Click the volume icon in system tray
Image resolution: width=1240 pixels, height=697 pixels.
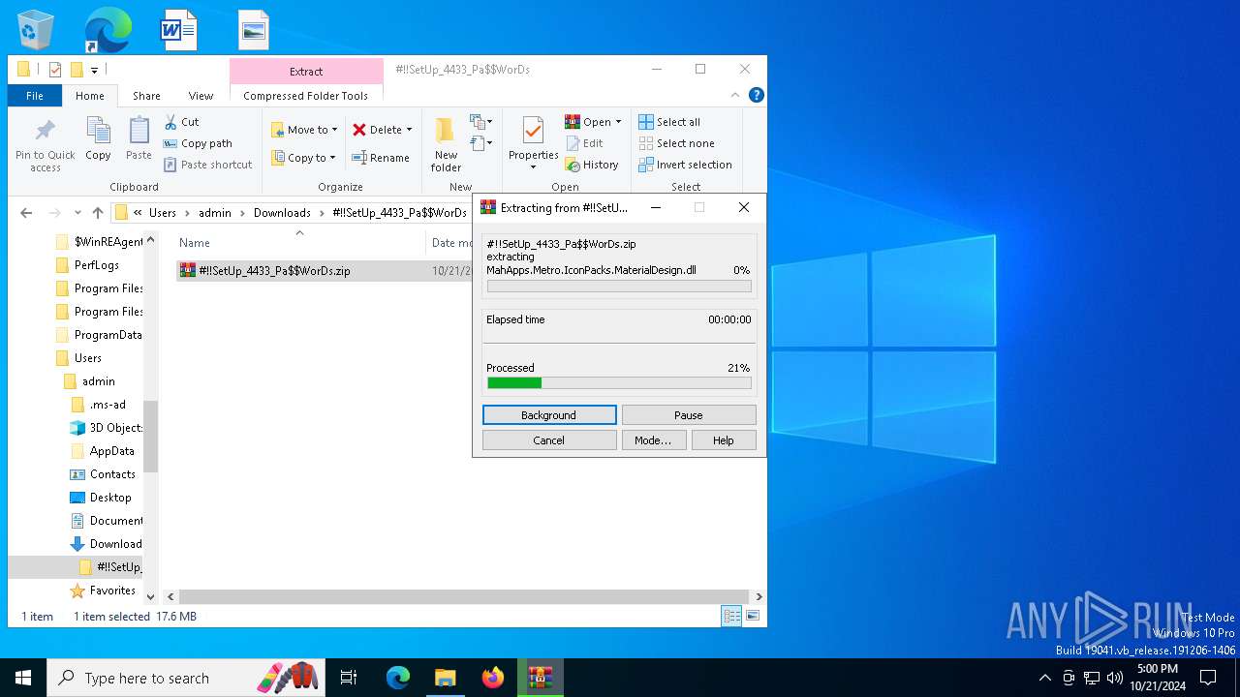pos(1115,678)
